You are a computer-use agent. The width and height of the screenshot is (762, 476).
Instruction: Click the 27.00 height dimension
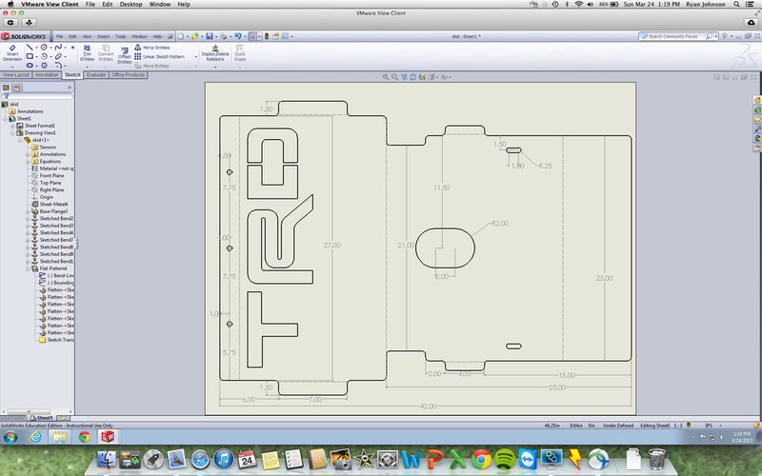331,246
